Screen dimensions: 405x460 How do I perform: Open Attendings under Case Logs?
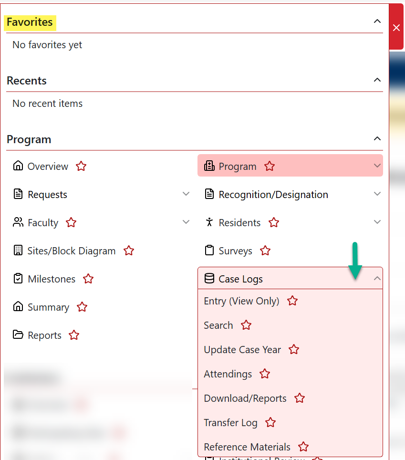228,374
